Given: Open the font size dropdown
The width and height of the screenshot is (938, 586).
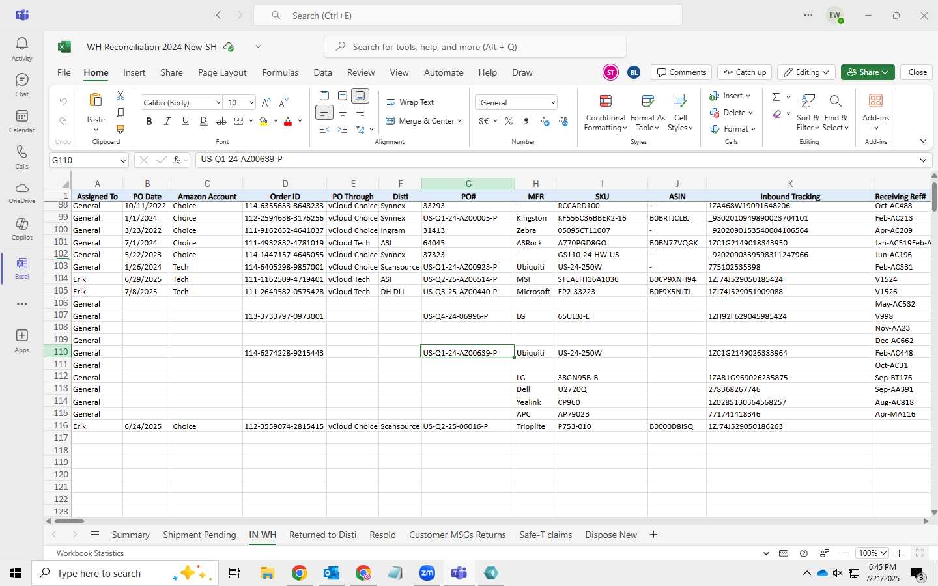Looking at the screenshot, I should coord(251,103).
